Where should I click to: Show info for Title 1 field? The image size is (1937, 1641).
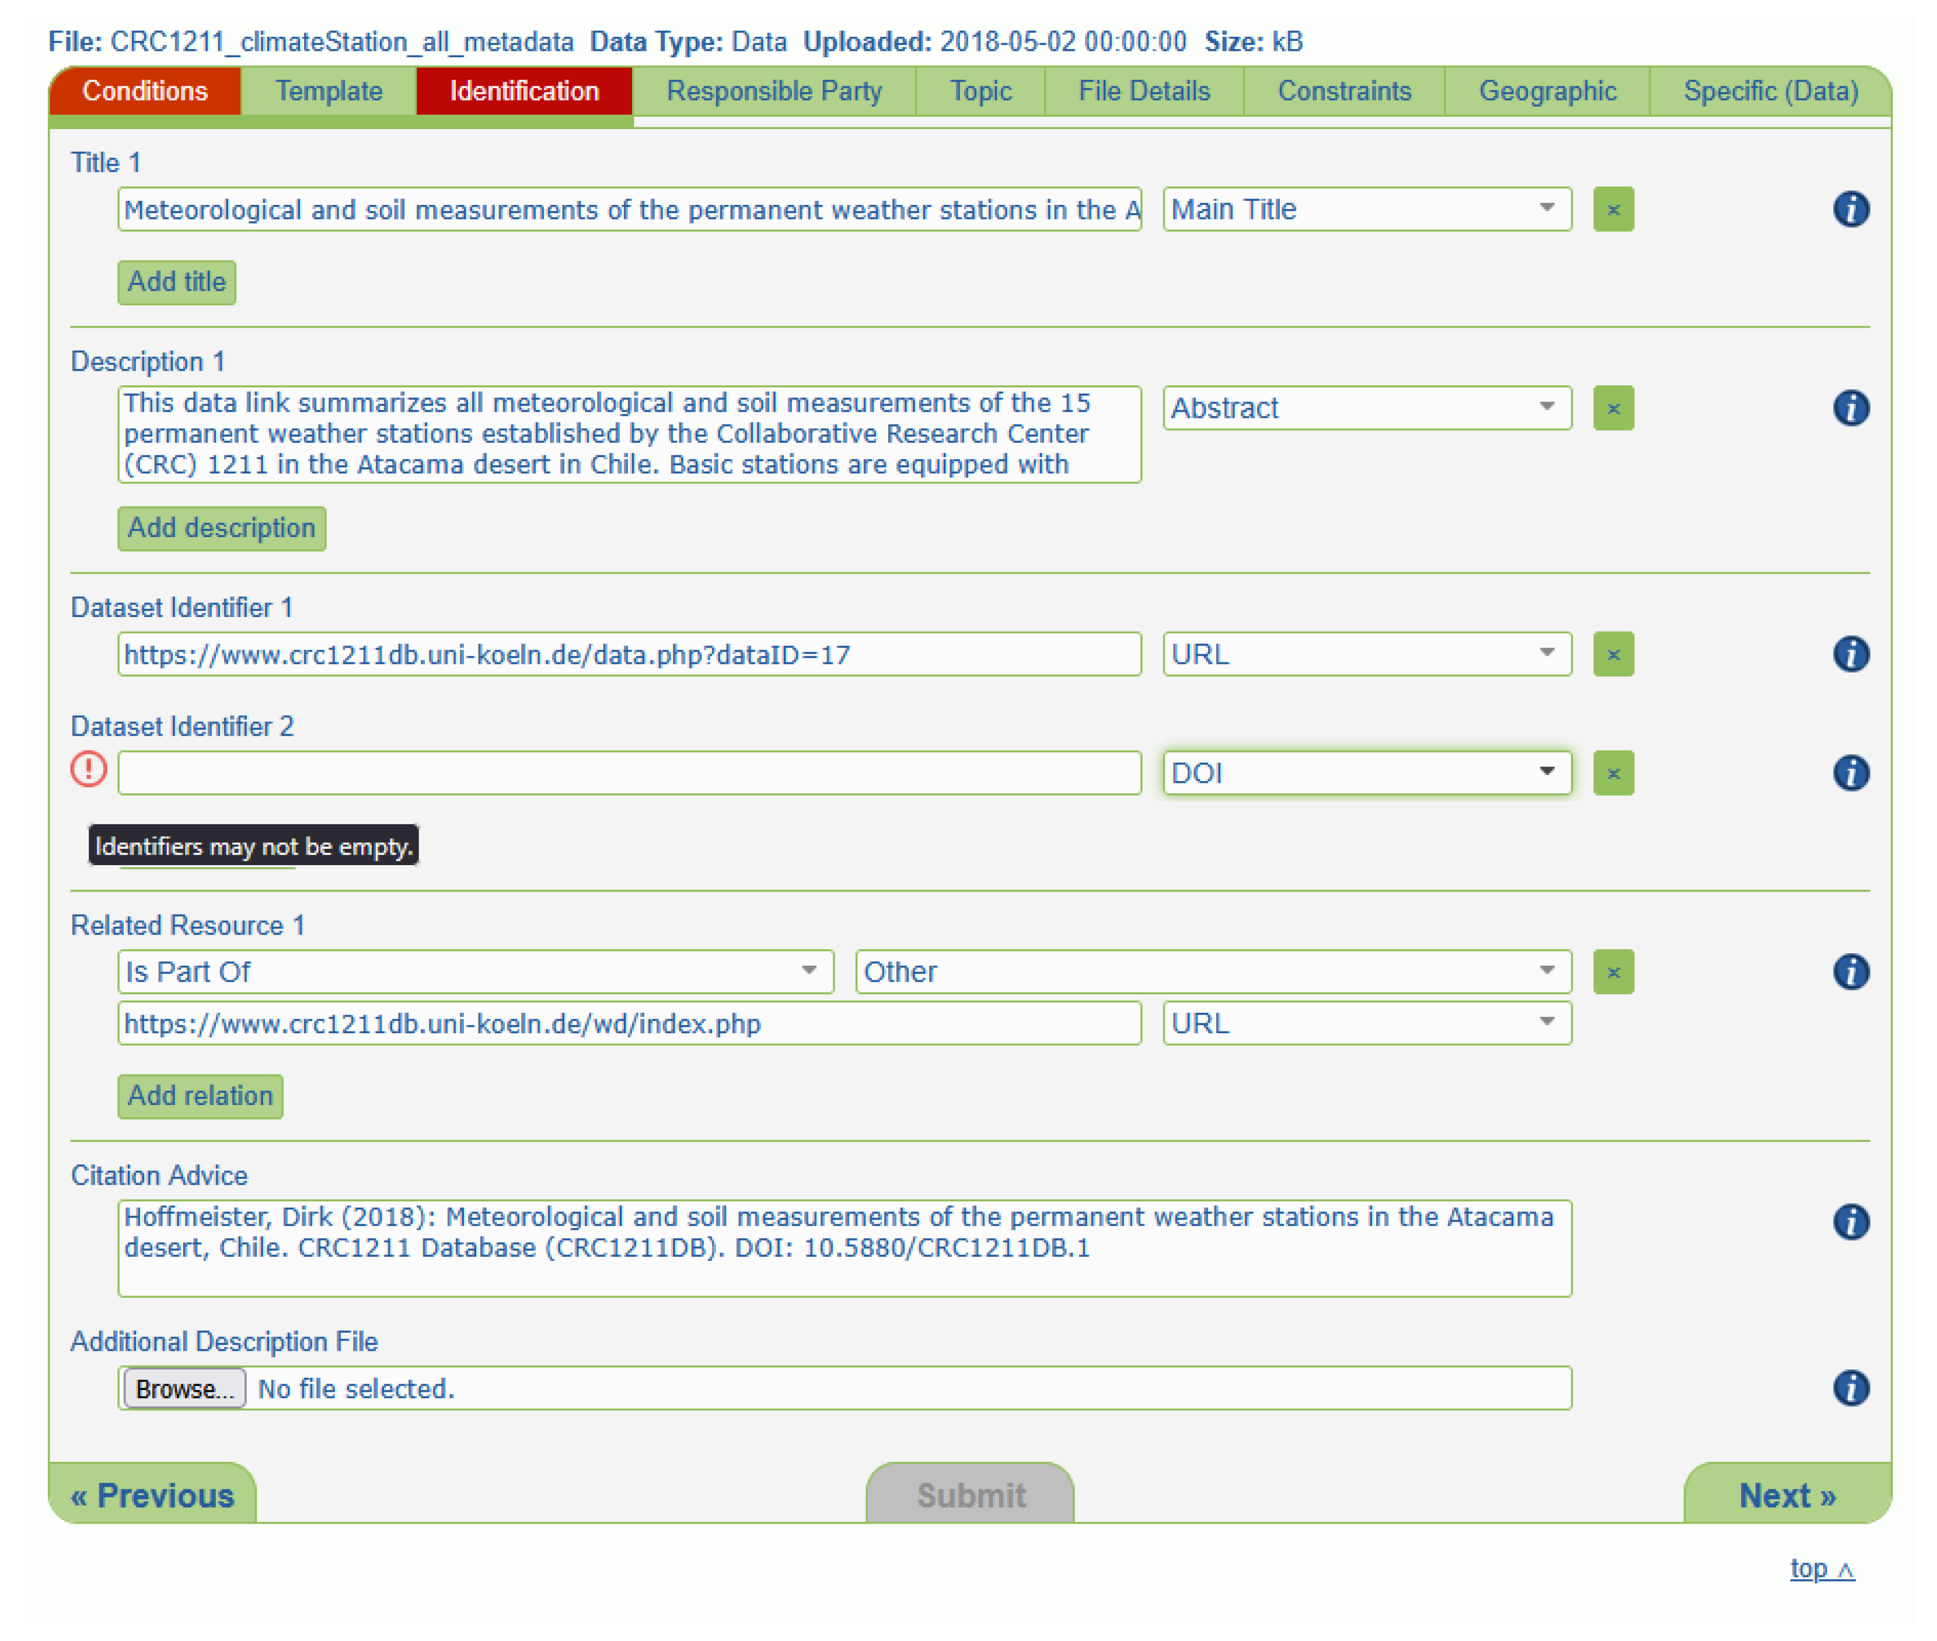[x=1851, y=210]
